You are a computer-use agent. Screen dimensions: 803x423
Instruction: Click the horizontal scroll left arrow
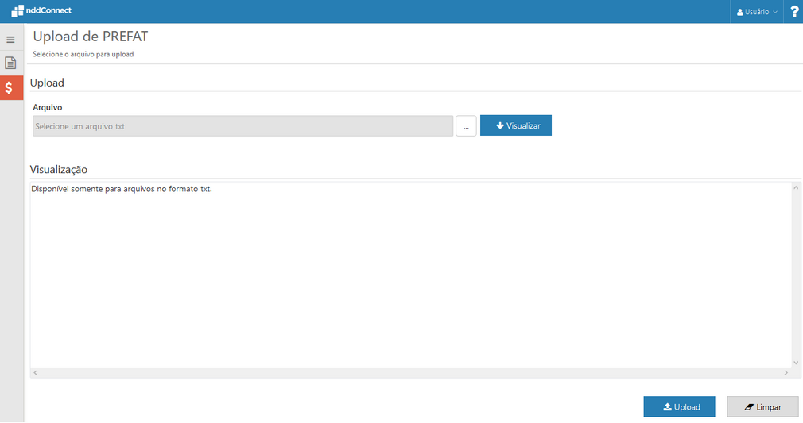point(35,373)
